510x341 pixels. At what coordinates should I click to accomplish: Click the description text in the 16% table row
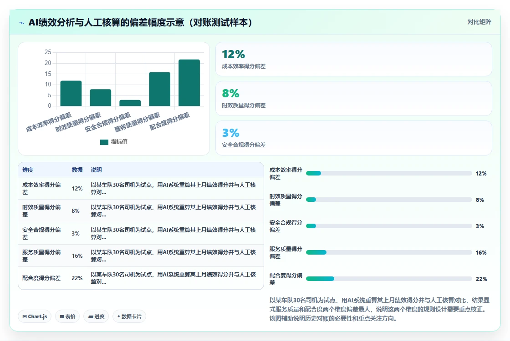pos(173,256)
